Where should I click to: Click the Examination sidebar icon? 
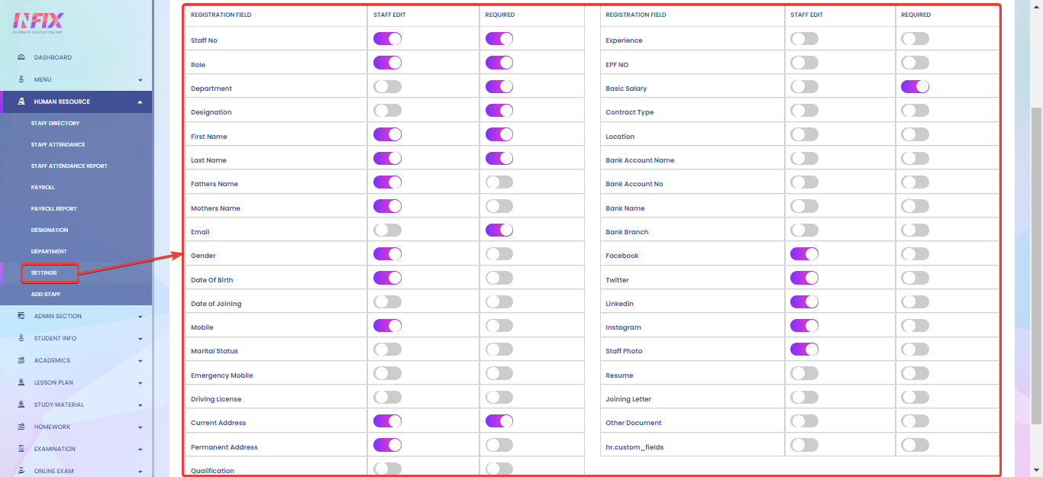(21, 449)
